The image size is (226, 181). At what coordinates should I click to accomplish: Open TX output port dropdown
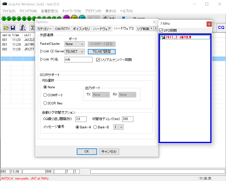point(101,95)
